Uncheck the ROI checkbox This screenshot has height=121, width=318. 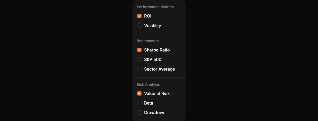139,16
